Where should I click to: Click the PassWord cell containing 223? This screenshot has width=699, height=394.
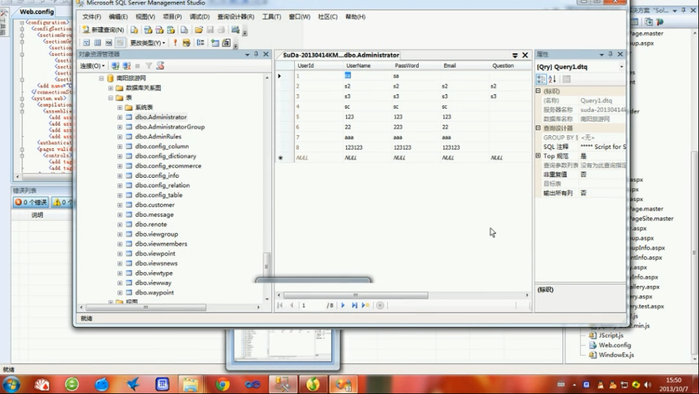tap(416, 127)
